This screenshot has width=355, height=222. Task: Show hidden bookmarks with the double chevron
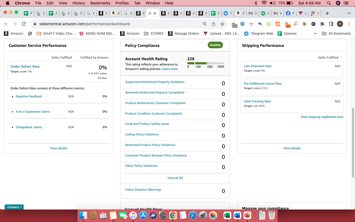[x=315, y=33]
